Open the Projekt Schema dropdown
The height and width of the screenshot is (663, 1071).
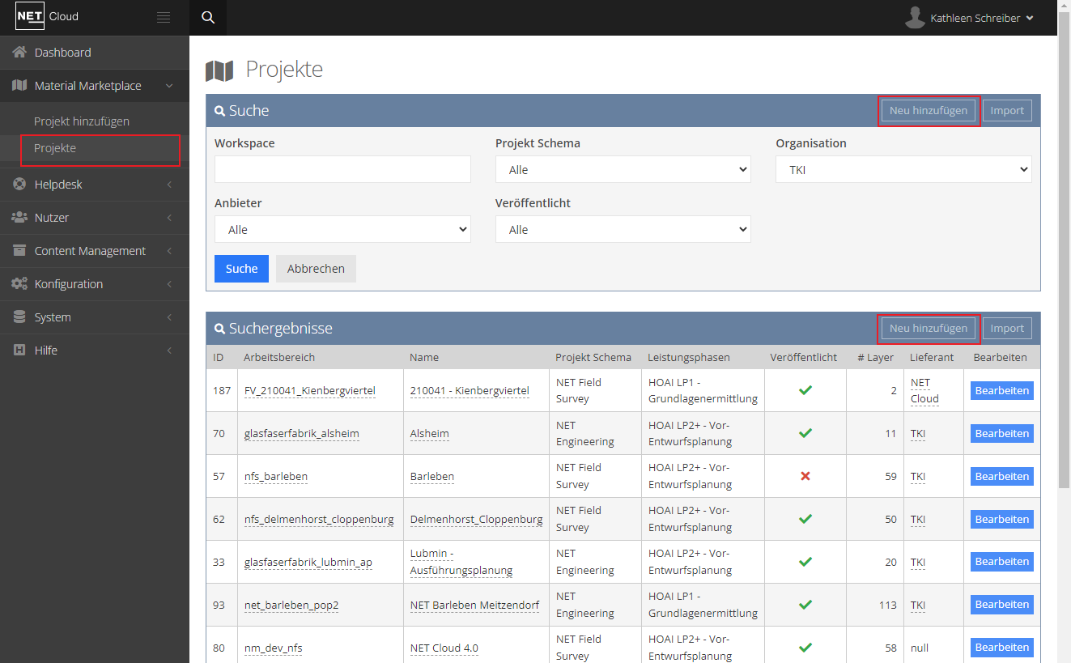[x=623, y=170]
